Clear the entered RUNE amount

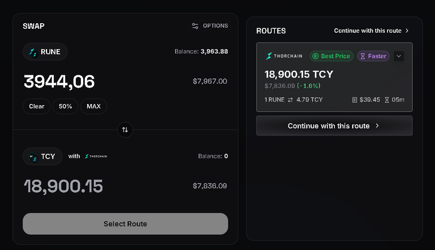37,106
